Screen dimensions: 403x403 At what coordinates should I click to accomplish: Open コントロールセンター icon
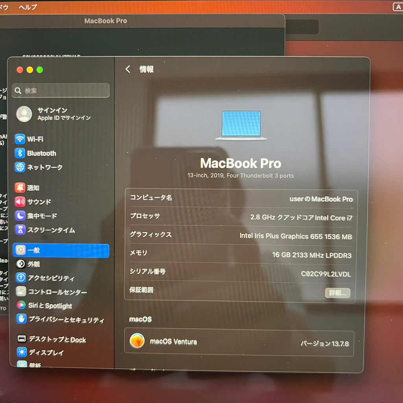(21, 292)
